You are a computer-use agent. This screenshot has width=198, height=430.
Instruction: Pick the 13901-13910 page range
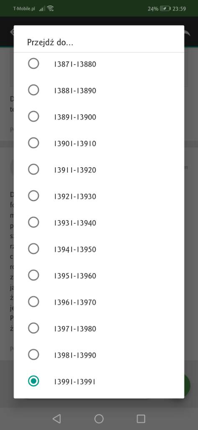[99, 143]
